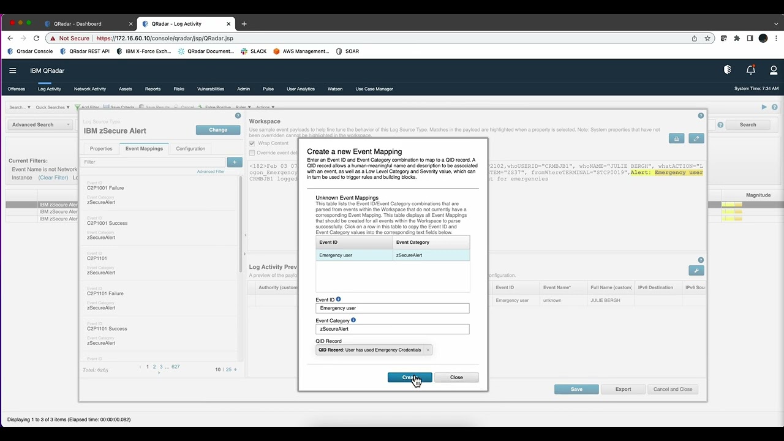Bookmark this page with star icon
The height and width of the screenshot is (441, 784).
pos(707,38)
